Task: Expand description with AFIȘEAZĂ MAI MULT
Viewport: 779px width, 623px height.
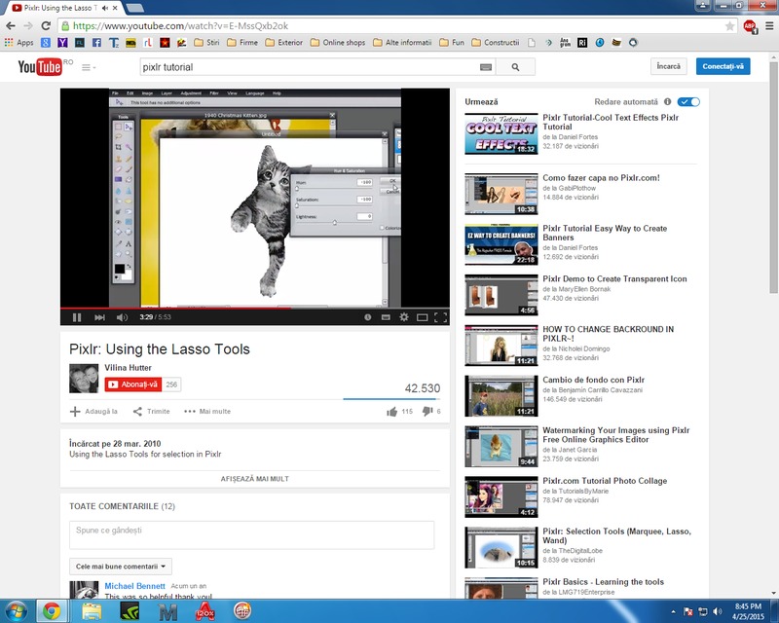Action: click(255, 479)
